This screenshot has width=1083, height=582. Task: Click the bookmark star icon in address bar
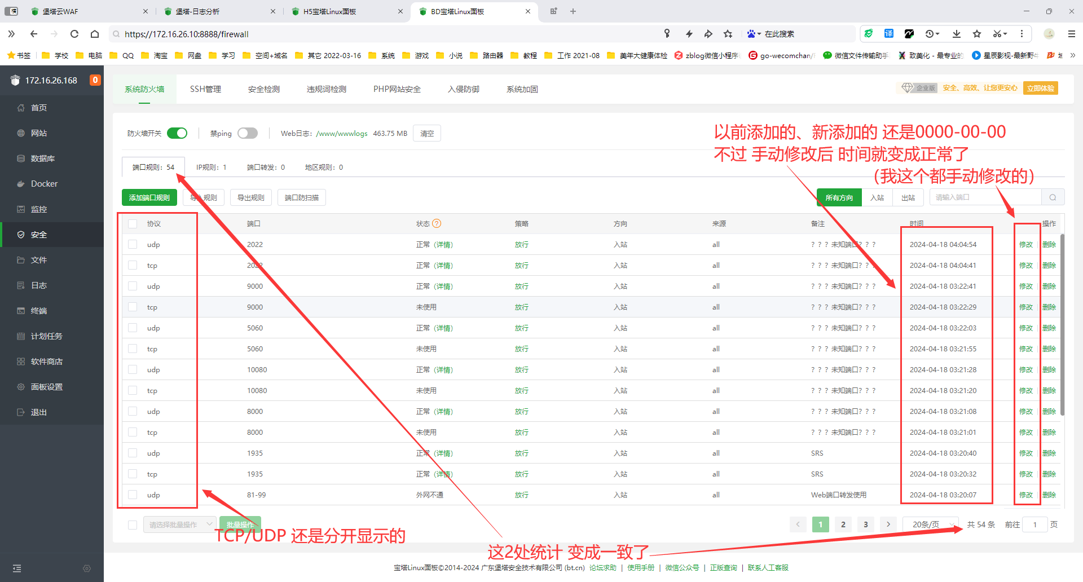(x=728, y=34)
